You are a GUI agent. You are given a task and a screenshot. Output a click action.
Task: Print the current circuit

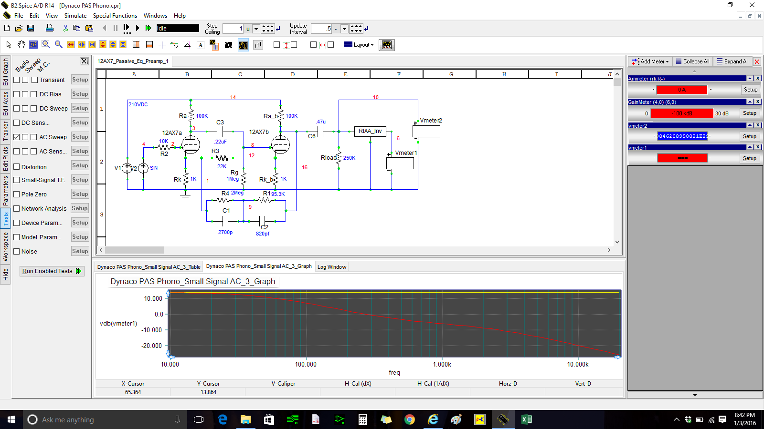click(49, 28)
